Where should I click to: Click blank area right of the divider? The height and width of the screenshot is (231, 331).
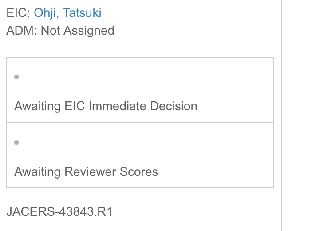(x=307, y=115)
